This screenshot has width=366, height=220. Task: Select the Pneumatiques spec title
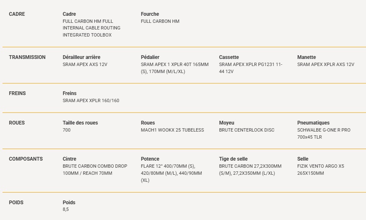(x=313, y=123)
